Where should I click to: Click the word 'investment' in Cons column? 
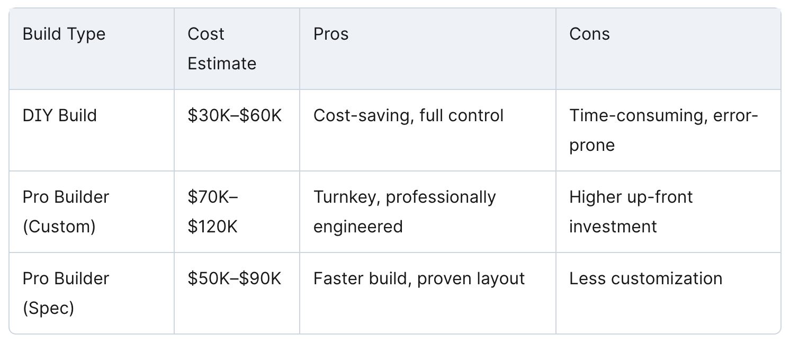coord(613,227)
